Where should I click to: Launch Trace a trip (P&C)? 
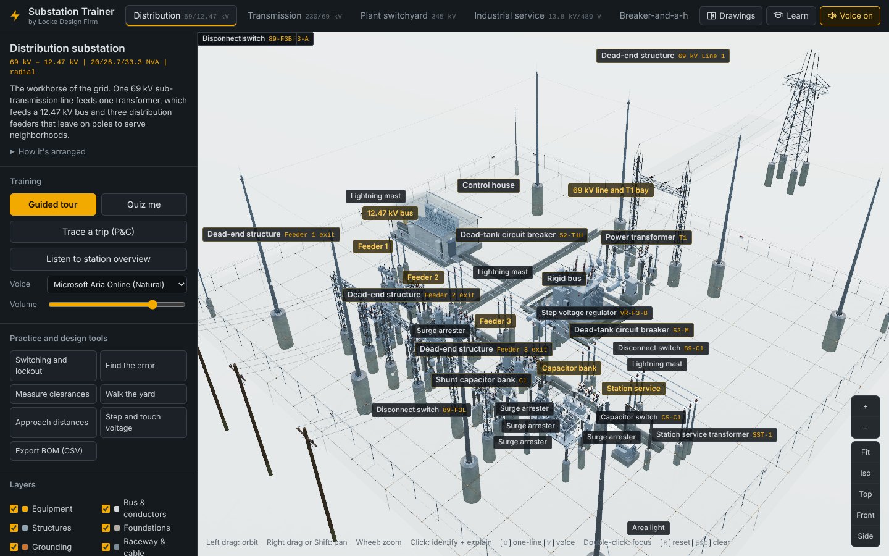pyautogui.click(x=98, y=232)
